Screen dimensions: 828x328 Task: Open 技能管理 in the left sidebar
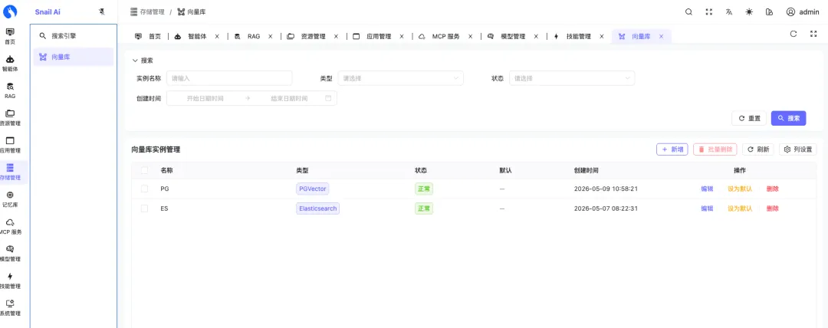tap(10, 281)
